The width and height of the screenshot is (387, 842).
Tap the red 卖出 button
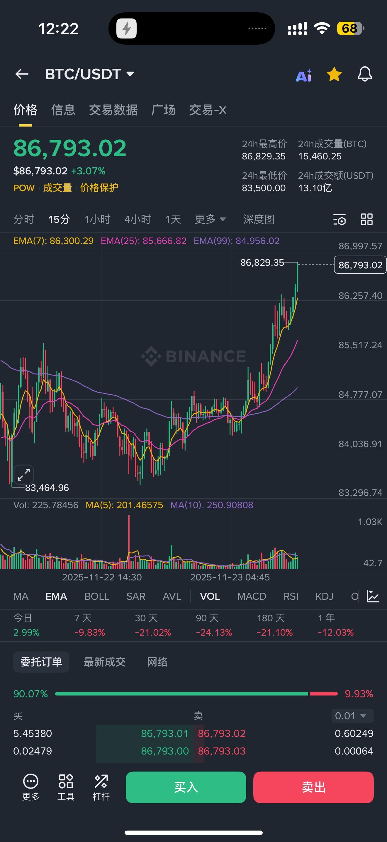pos(313,787)
